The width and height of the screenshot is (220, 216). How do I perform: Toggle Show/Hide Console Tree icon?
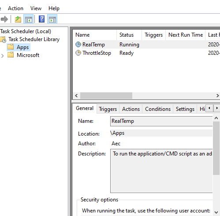point(29,19)
